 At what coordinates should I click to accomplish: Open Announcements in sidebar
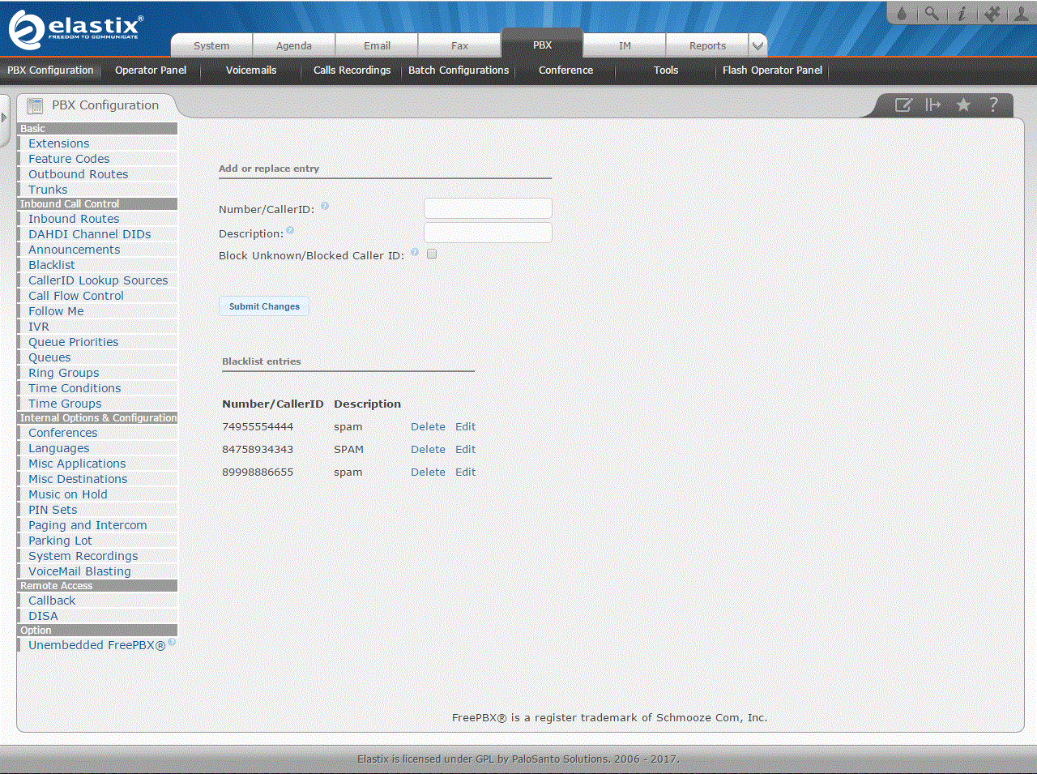point(75,250)
